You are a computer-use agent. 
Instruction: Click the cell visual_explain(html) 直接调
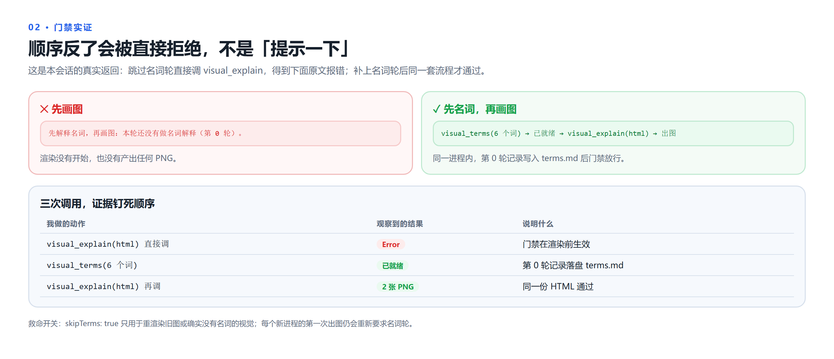[x=108, y=244]
